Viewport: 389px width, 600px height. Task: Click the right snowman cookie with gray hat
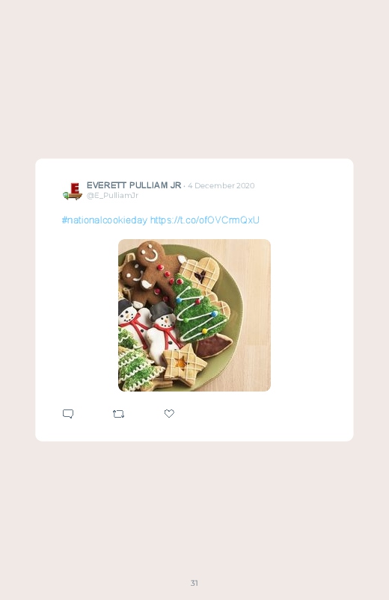click(x=164, y=331)
